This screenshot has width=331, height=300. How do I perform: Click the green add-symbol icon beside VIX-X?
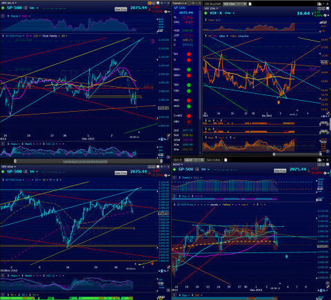(x=205, y=13)
